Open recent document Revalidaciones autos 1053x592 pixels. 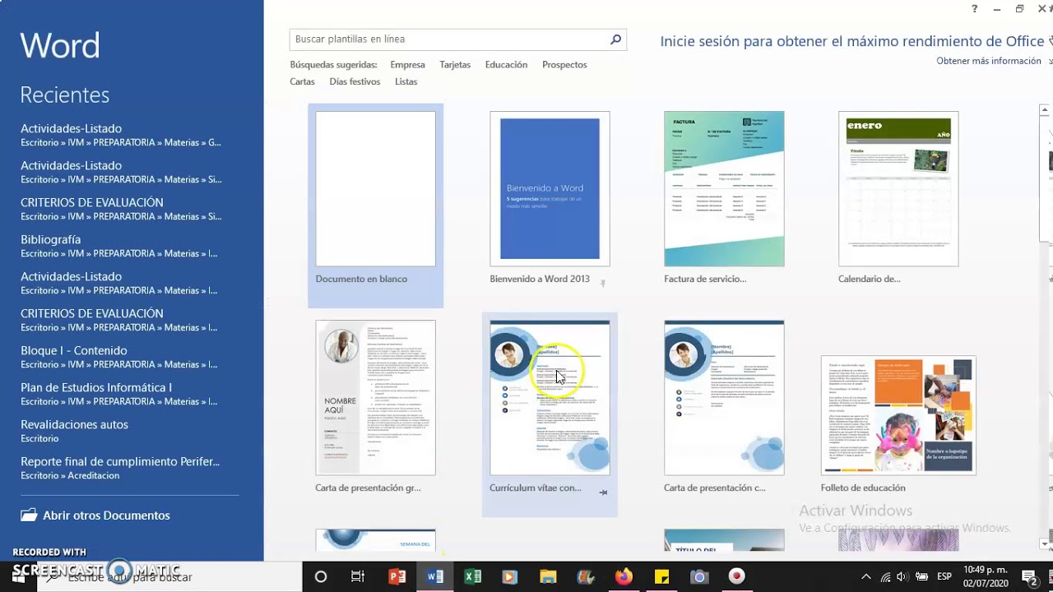[x=74, y=431]
